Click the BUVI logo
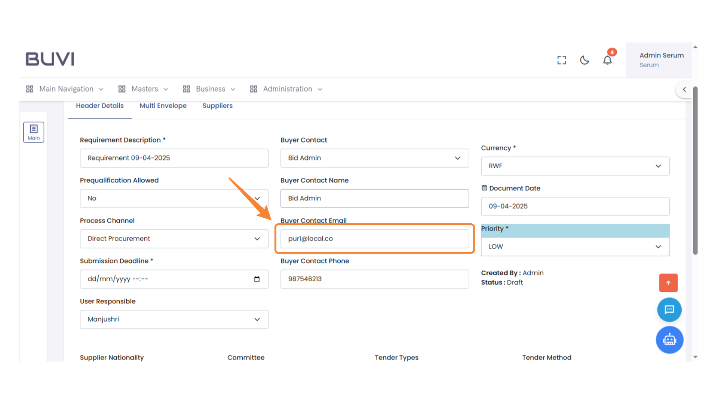The image size is (718, 404). 50,59
